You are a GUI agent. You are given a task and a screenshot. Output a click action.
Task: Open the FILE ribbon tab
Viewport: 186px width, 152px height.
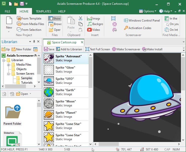coord(7,11)
